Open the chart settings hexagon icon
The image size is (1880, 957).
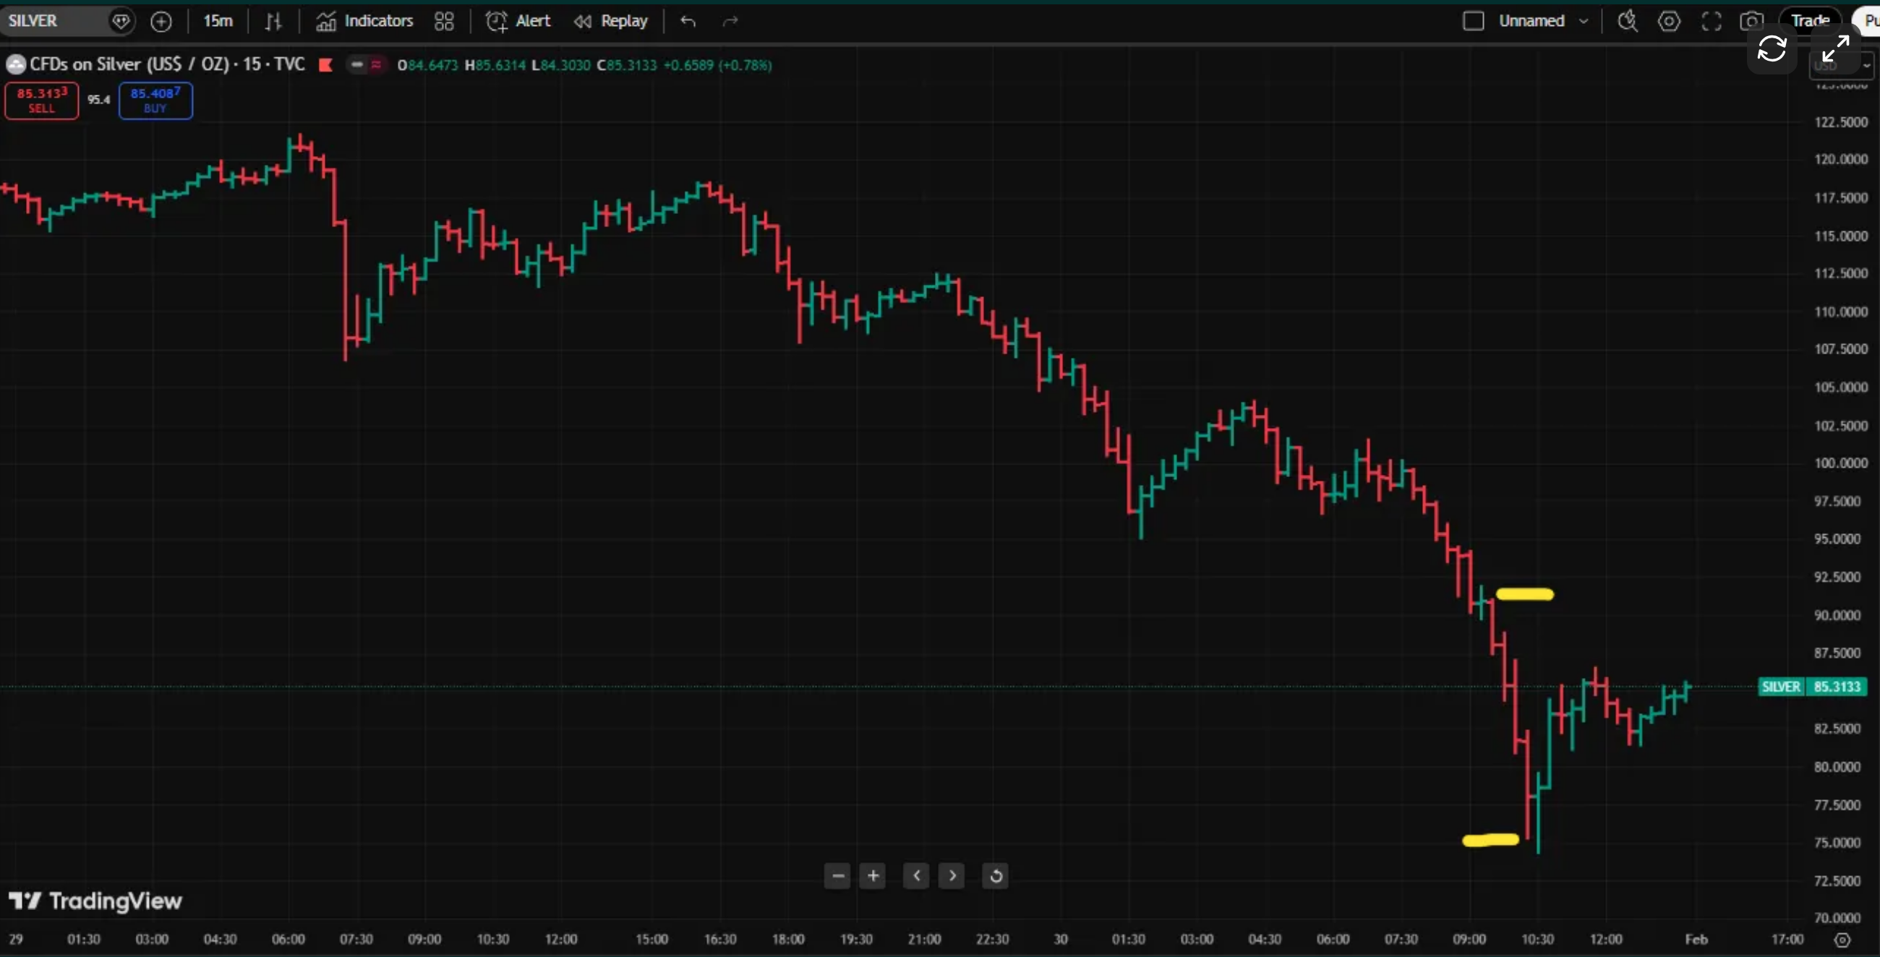point(1668,21)
